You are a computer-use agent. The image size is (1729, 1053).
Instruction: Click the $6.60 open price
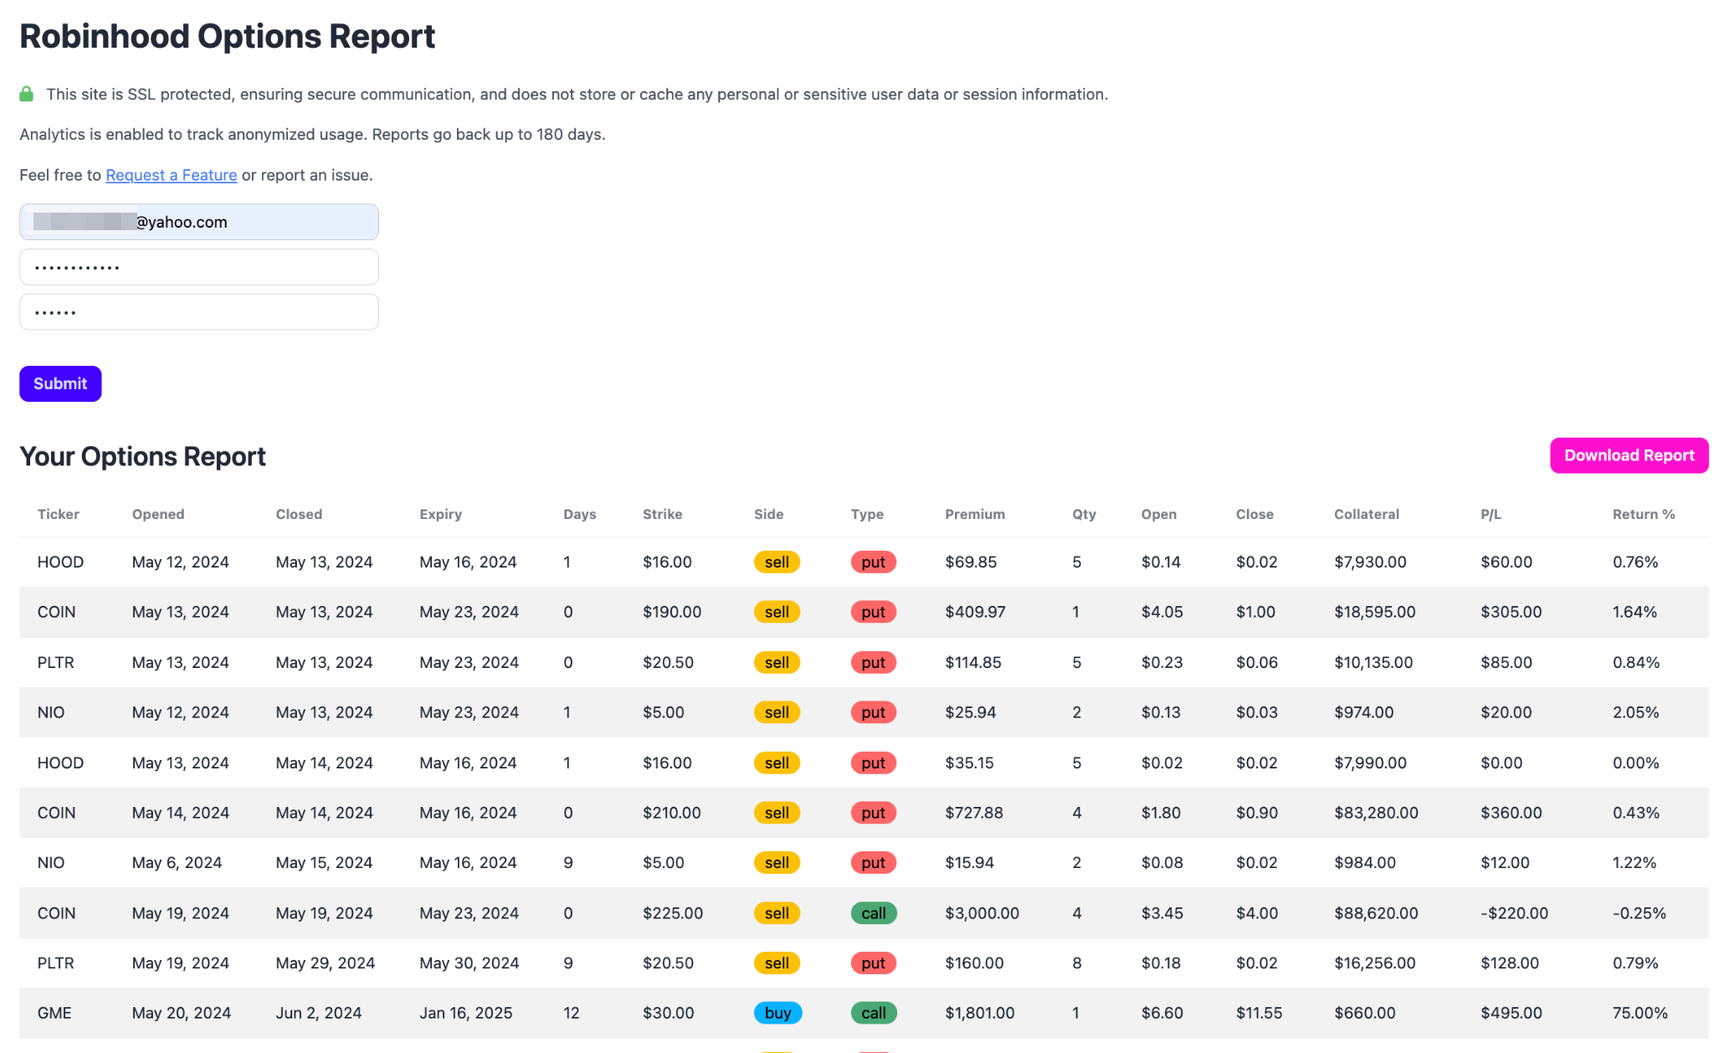click(1162, 1013)
